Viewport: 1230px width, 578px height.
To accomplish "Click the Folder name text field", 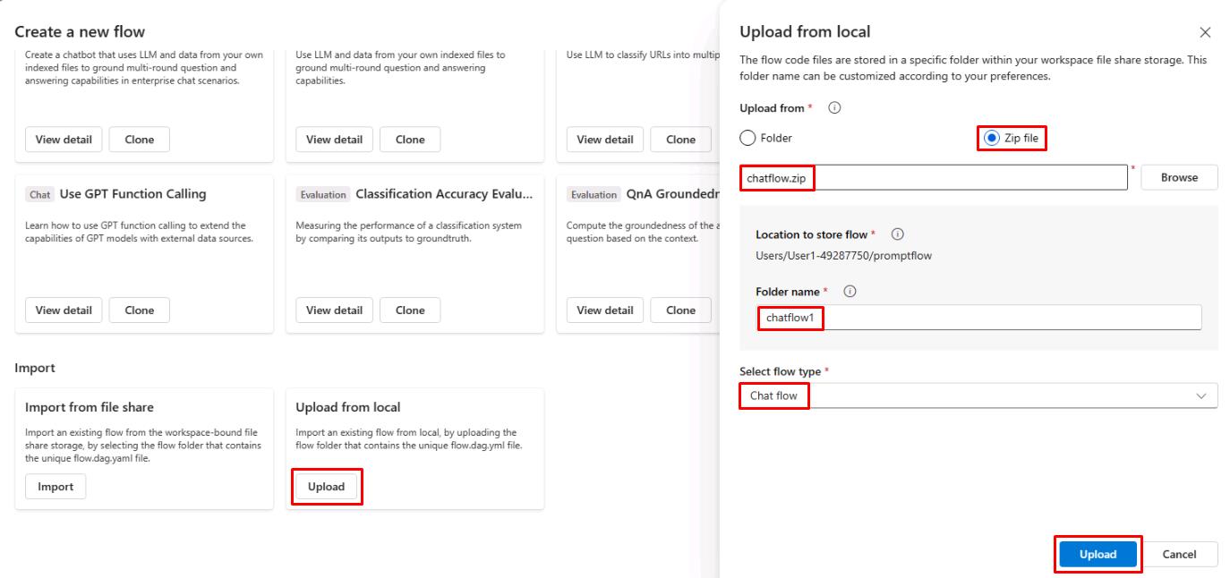I will tap(978, 318).
